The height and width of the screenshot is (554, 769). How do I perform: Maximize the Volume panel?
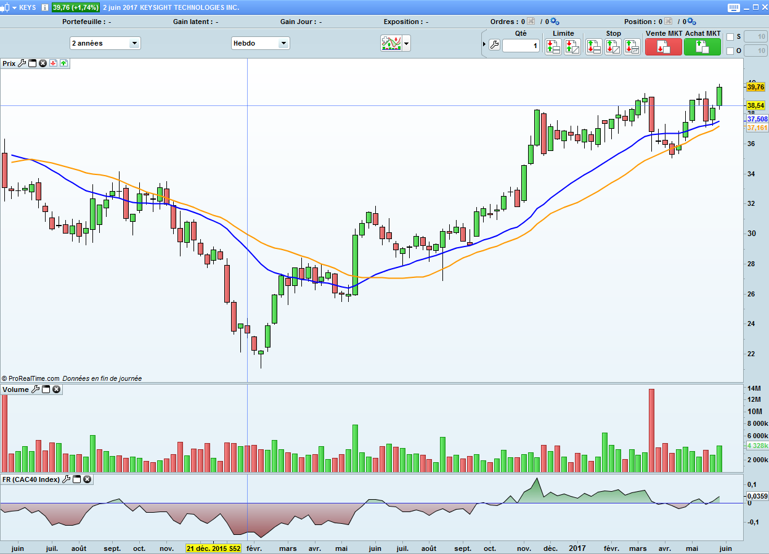(46, 389)
